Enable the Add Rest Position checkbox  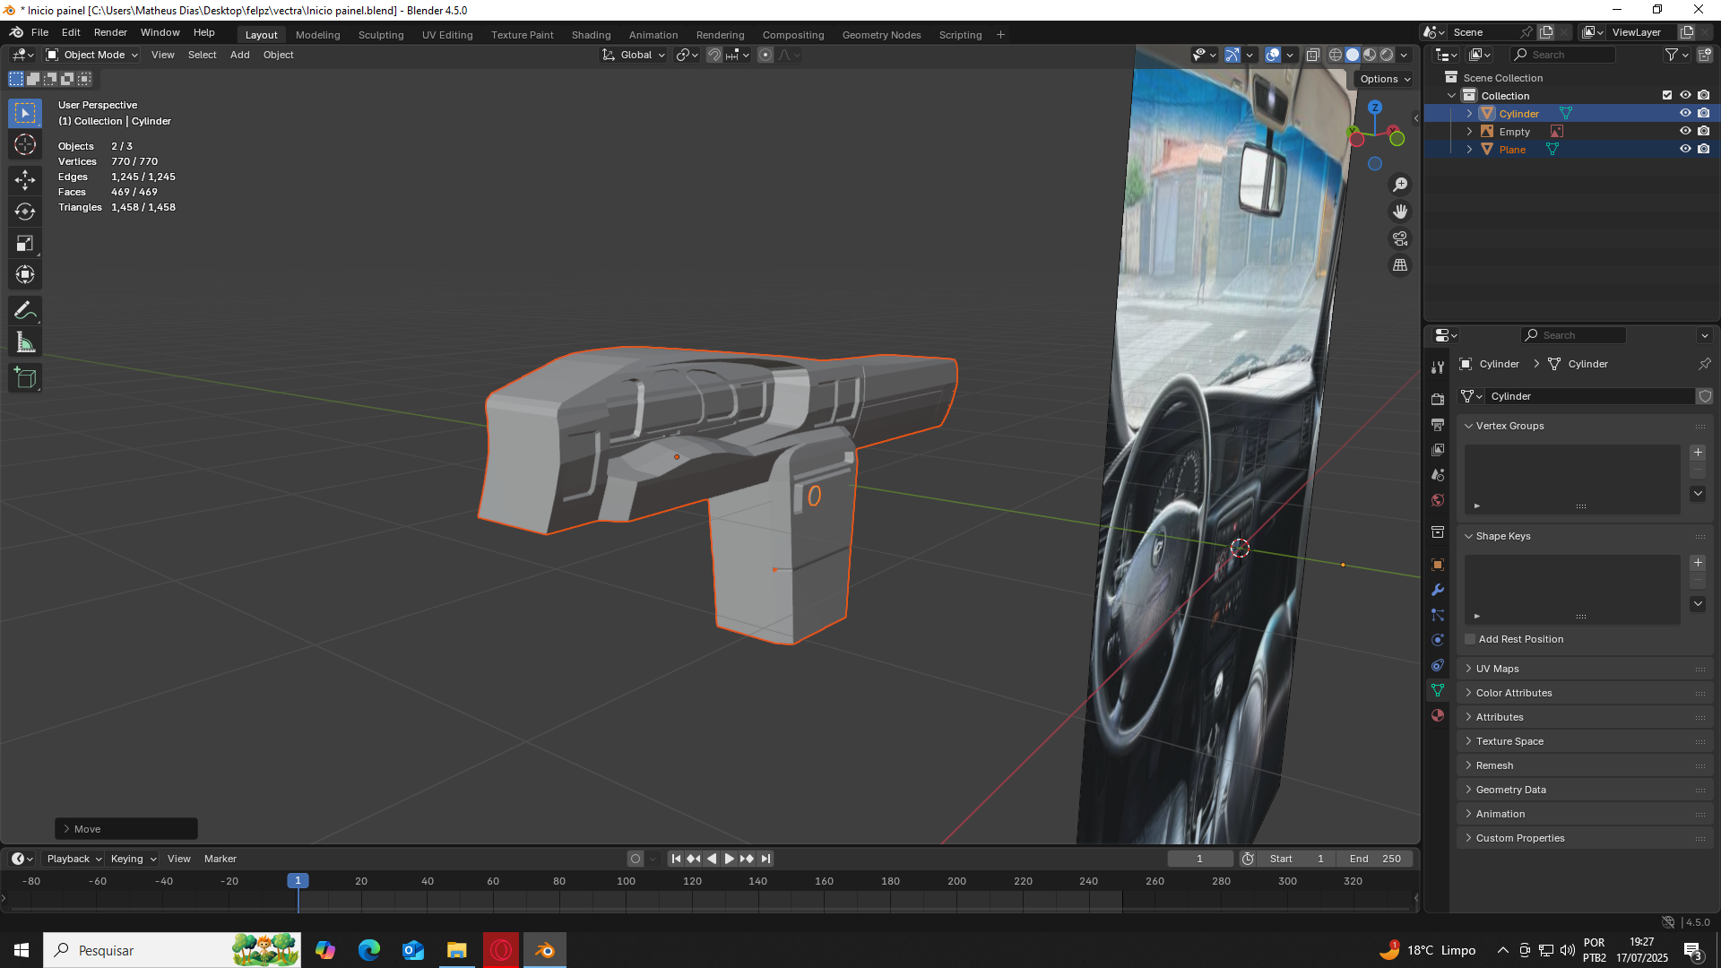(1470, 639)
